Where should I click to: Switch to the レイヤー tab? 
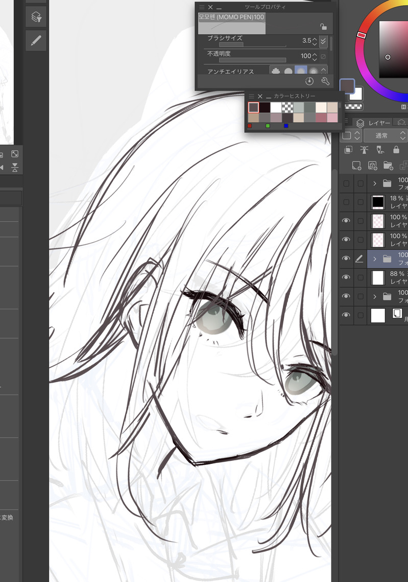[373, 123]
